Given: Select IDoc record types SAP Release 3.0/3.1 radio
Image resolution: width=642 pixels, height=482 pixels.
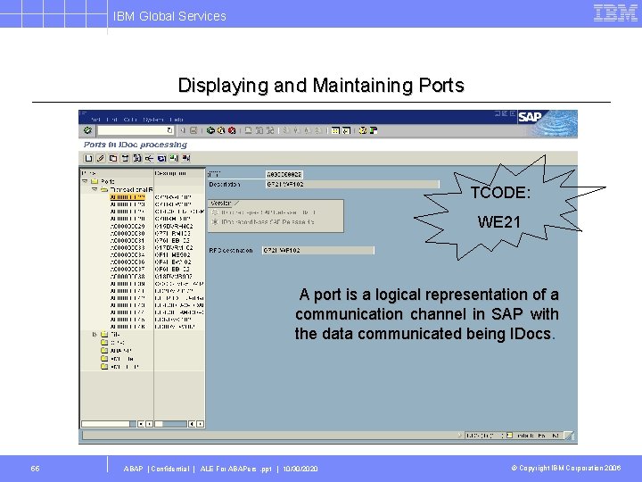Looking at the screenshot, I should [x=215, y=212].
